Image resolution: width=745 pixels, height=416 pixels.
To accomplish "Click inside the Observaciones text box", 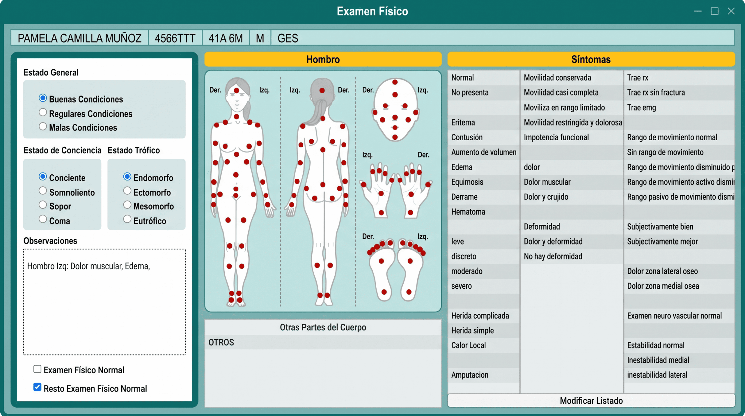I will coord(104,302).
